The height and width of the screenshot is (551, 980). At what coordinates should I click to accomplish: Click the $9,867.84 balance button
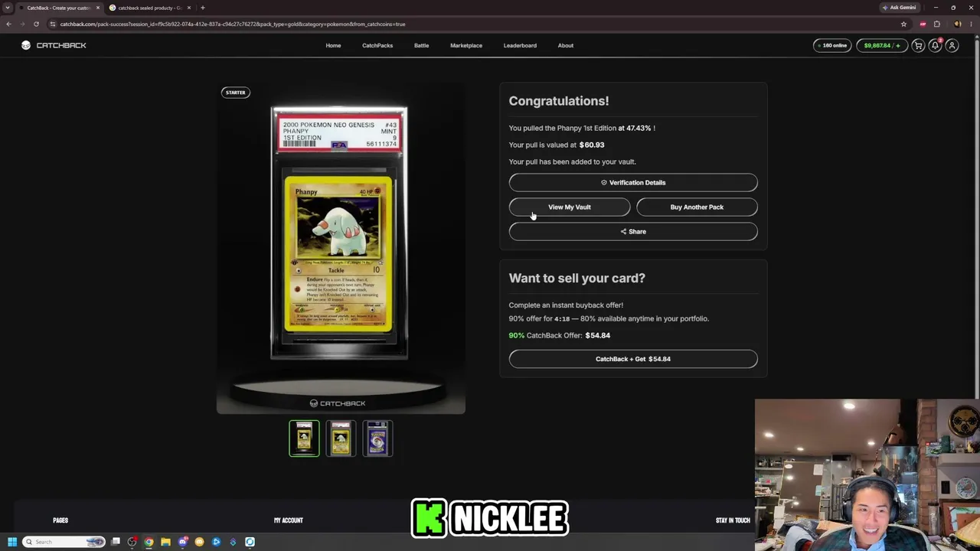pos(881,45)
